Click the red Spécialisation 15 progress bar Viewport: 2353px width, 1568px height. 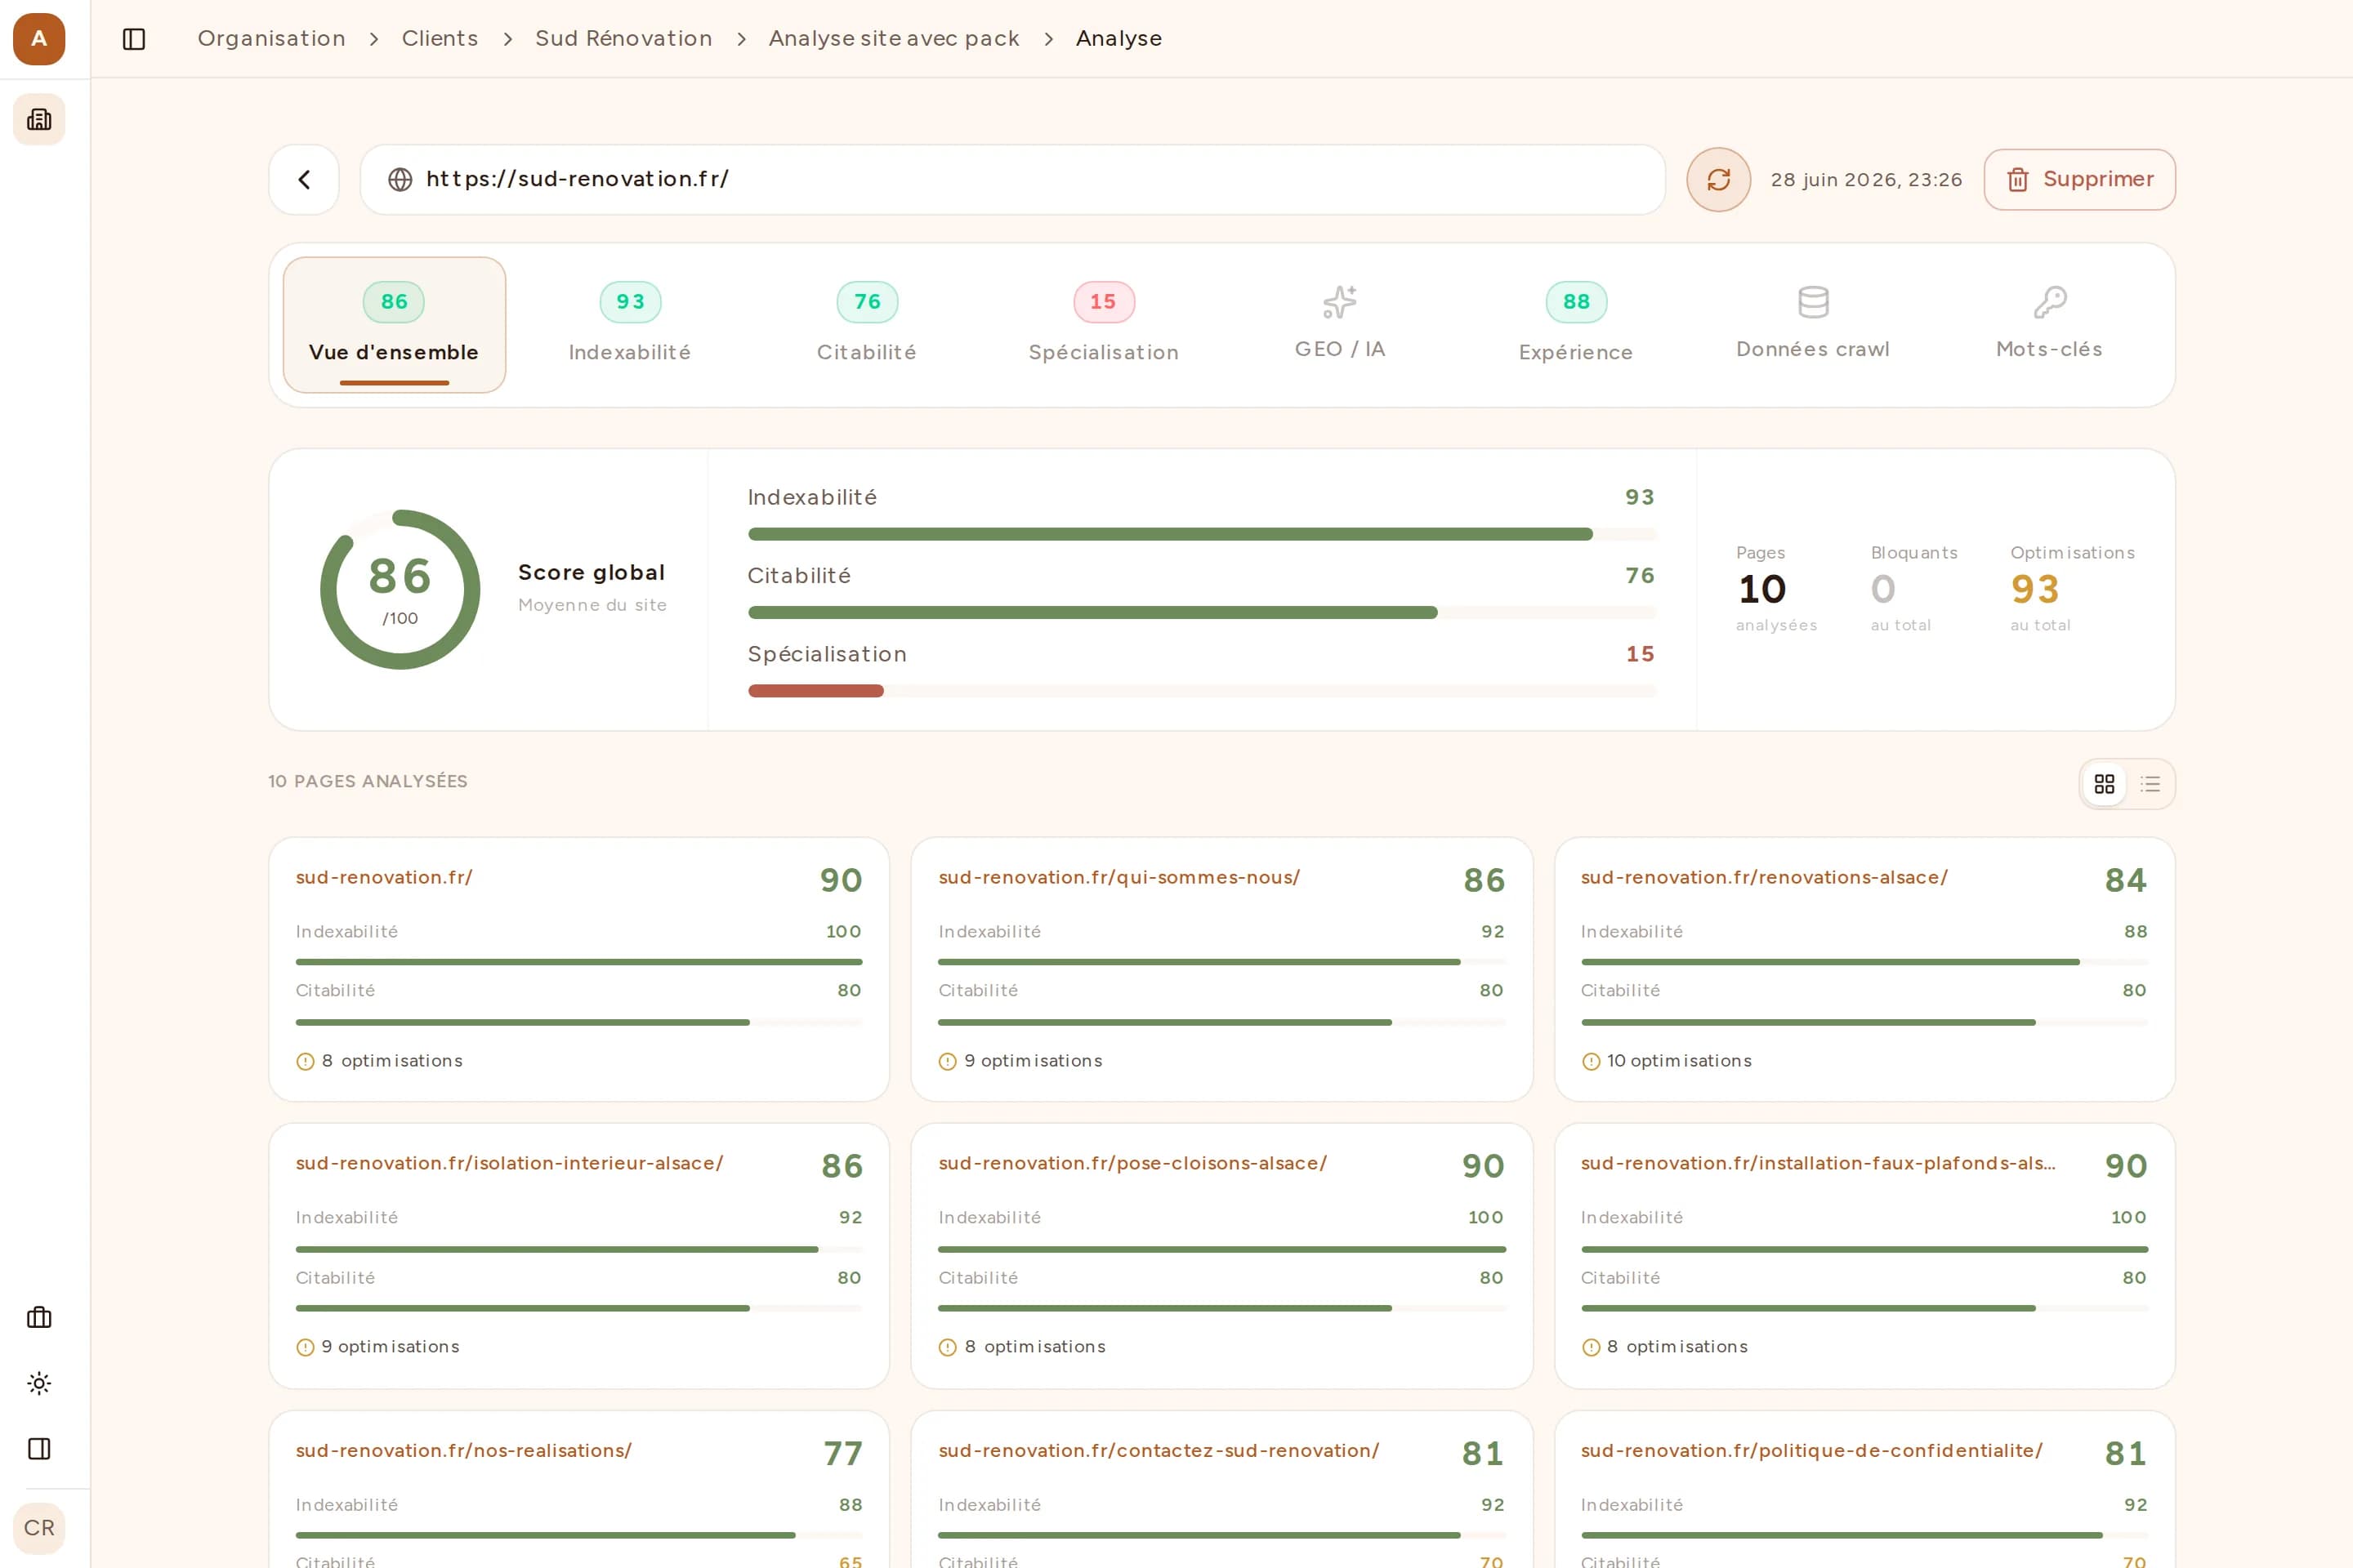pyautogui.click(x=1202, y=690)
